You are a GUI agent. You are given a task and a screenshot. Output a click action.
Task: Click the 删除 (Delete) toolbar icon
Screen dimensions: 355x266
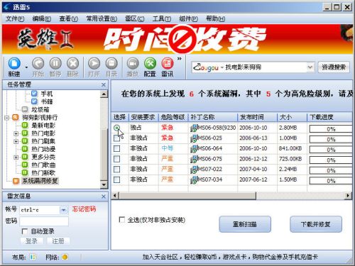[x=72, y=63]
